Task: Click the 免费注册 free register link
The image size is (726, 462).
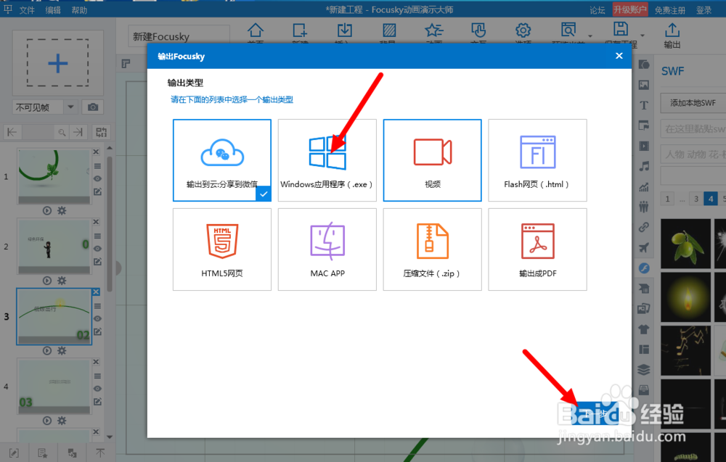Action: [x=669, y=9]
